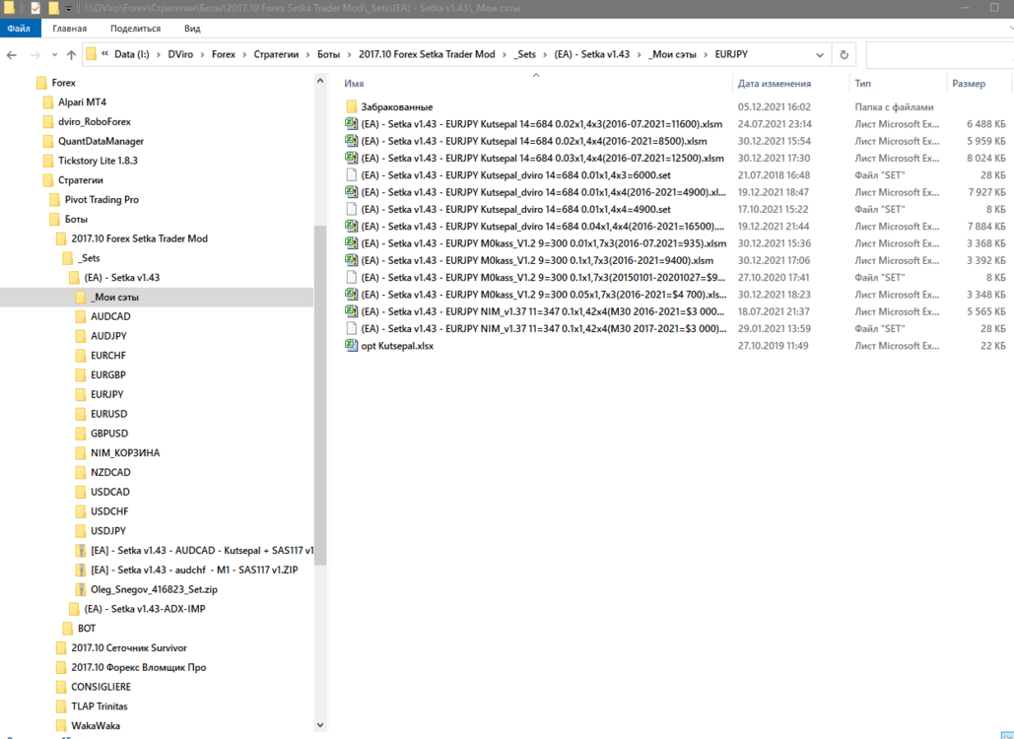Open quick access toolbar customize dropdown

(69, 9)
